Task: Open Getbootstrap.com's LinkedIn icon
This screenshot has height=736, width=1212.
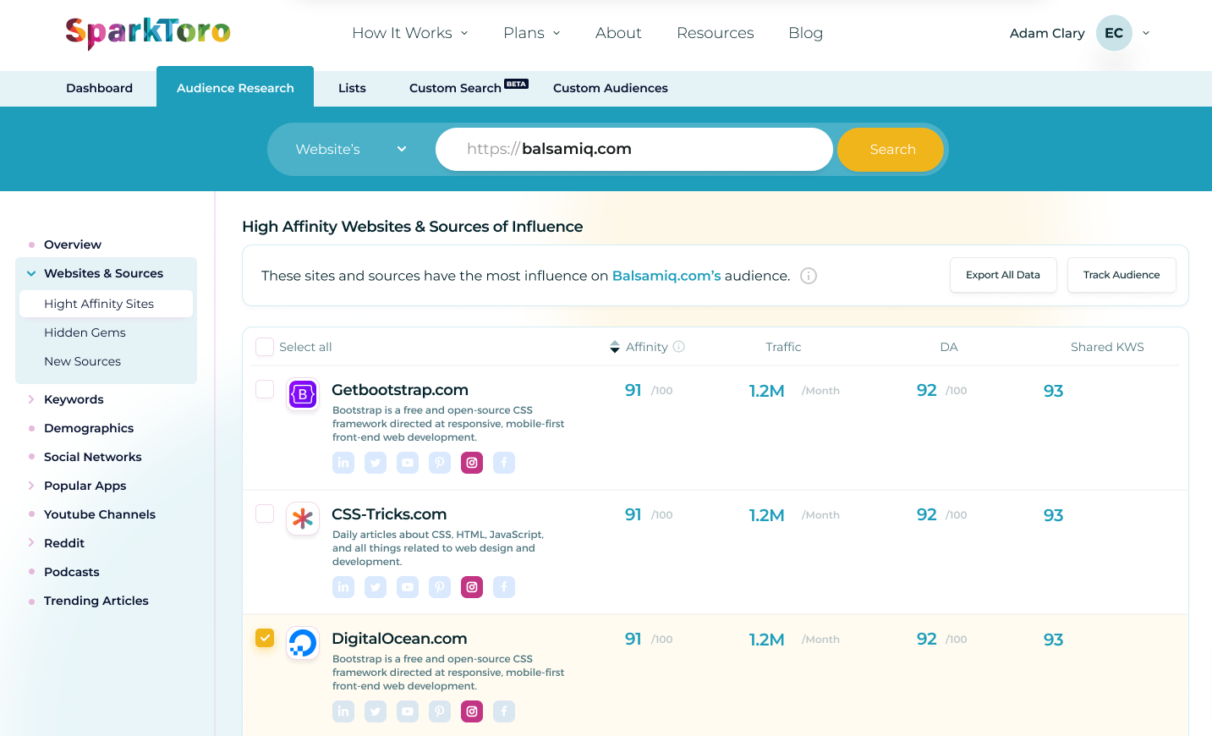Action: (343, 463)
